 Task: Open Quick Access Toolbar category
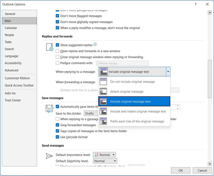[19, 85]
